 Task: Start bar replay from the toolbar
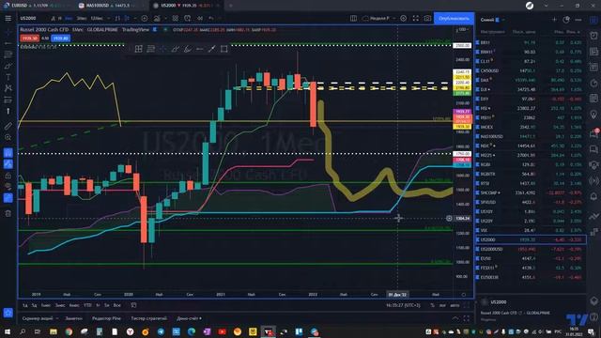click(x=200, y=19)
